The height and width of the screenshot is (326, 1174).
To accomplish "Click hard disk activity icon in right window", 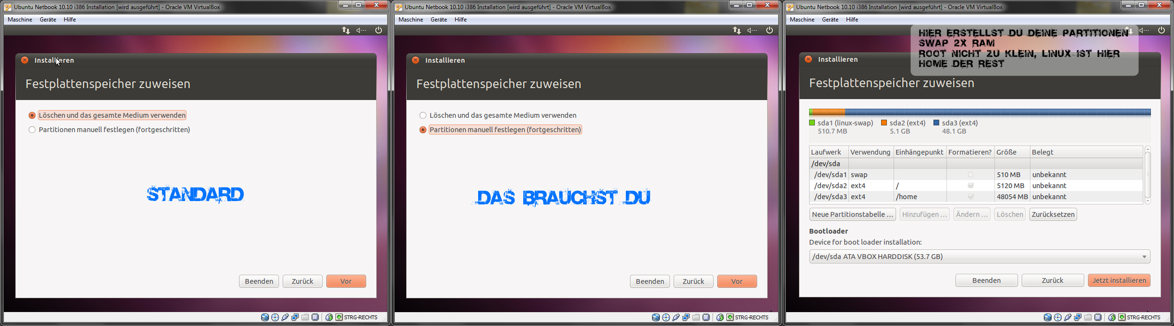I will (x=1047, y=317).
